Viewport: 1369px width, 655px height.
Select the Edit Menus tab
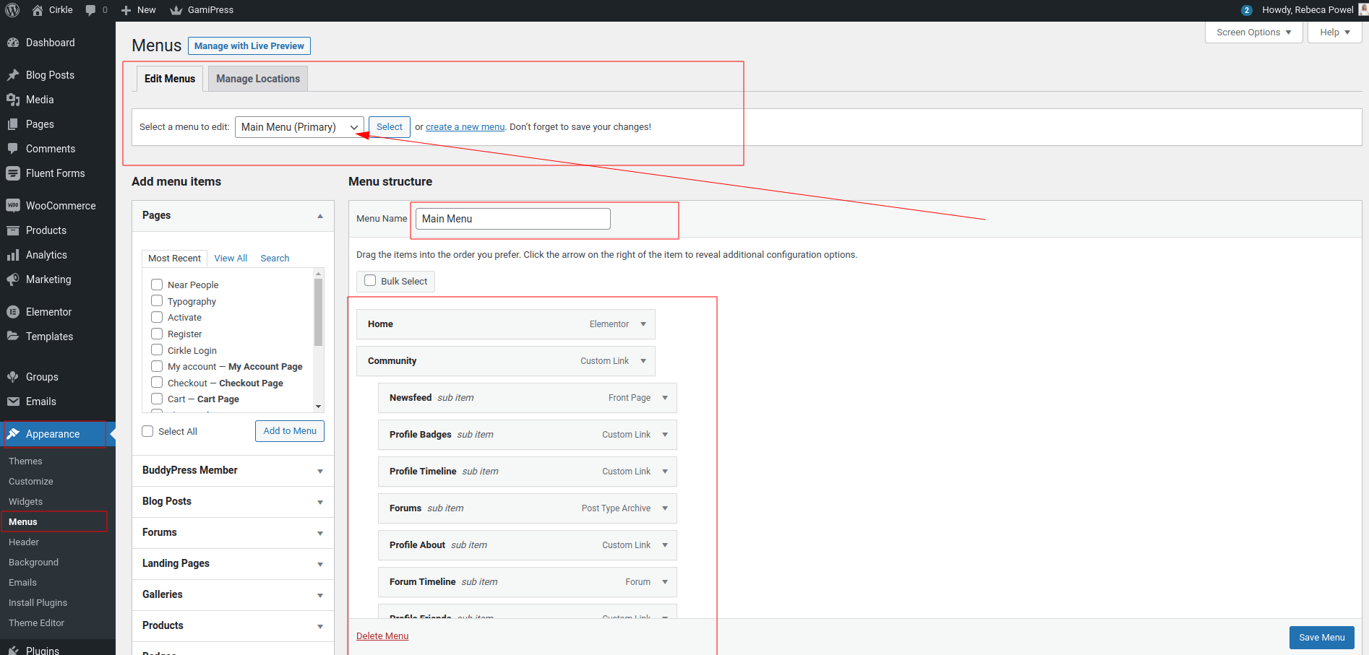(170, 79)
